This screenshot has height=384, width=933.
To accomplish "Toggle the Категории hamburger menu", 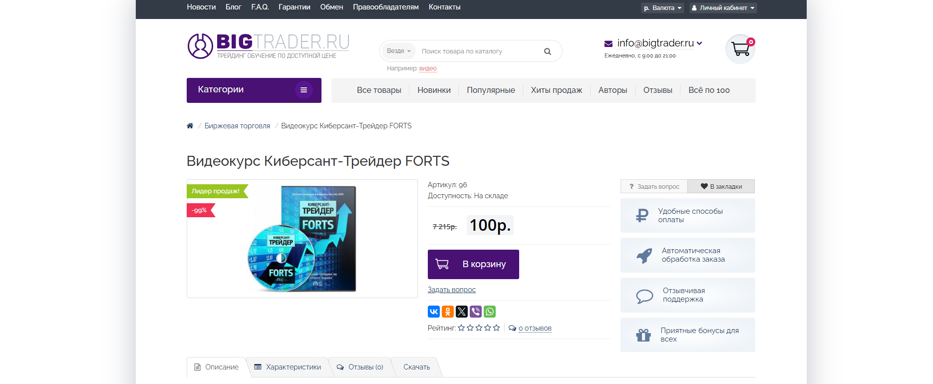I will point(304,90).
